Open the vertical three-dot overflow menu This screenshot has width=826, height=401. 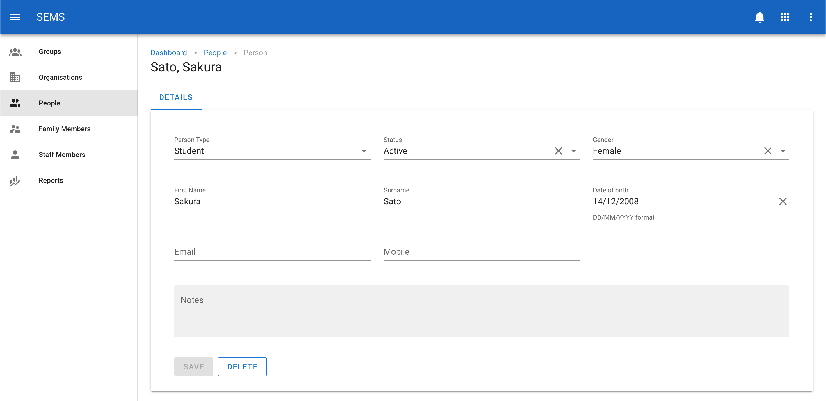[811, 17]
